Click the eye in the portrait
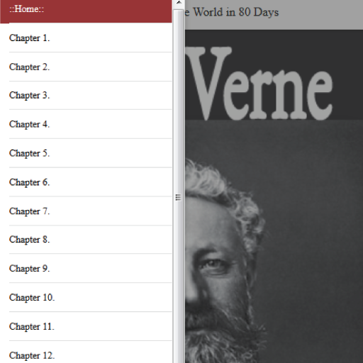Image resolution: width=363 pixels, height=363 pixels. (214, 264)
